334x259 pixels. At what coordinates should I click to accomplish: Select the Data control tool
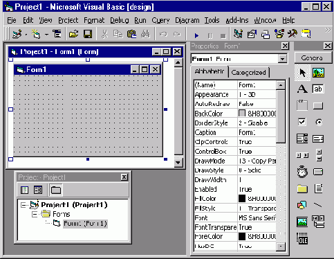(318, 221)
